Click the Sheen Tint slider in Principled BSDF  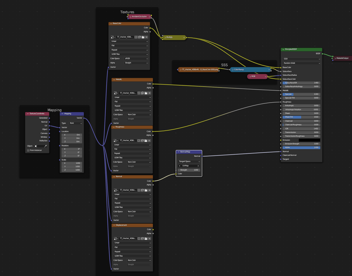[301, 117]
